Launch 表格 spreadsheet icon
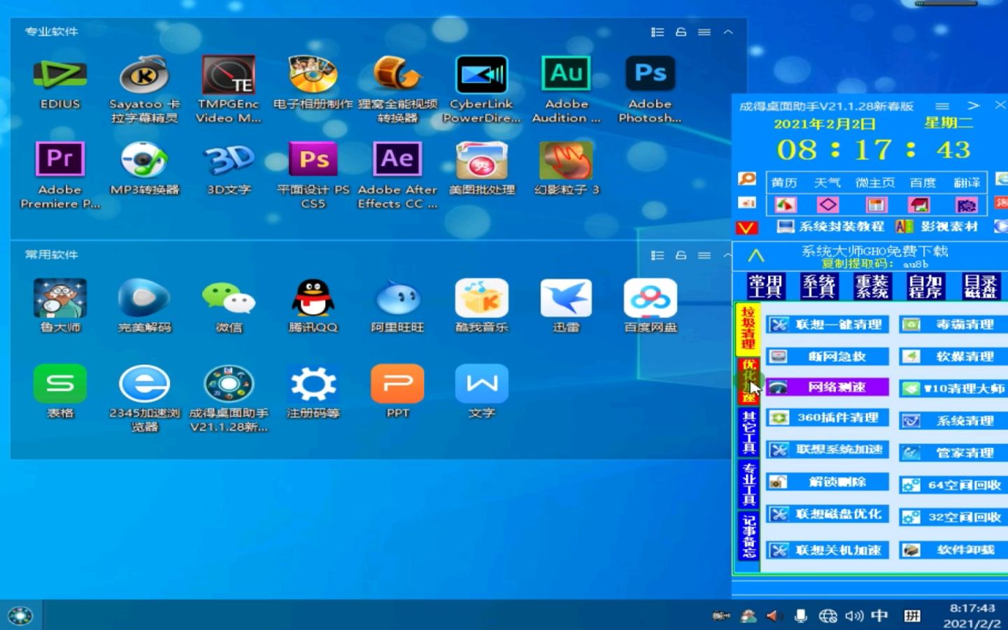 coord(60,383)
